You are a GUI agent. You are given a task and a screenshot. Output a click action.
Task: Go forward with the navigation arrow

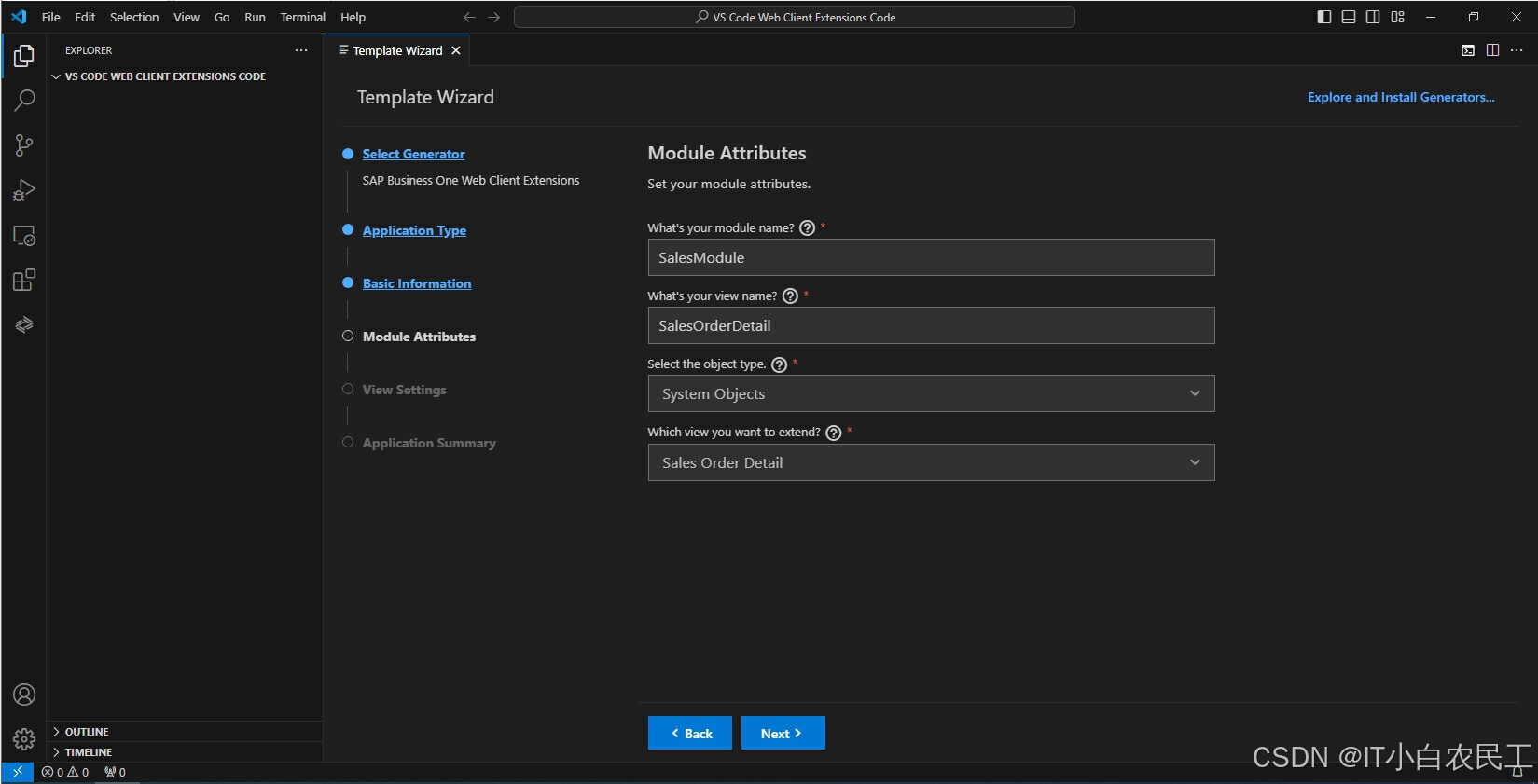pyautogui.click(x=493, y=17)
